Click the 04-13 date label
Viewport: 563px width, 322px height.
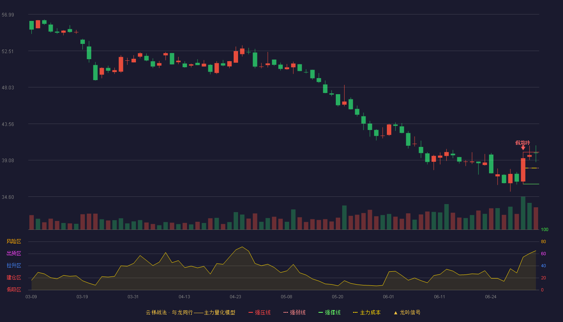pos(184,297)
